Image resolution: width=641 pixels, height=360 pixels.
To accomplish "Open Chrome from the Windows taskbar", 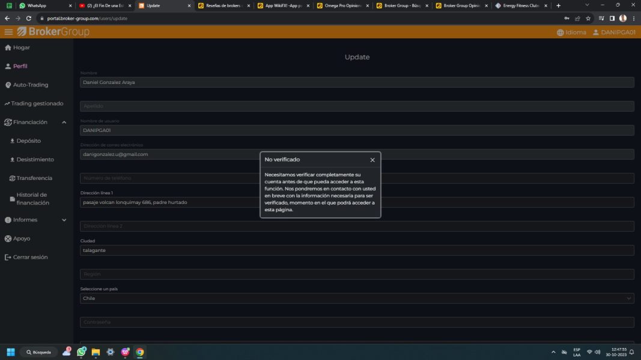I will pos(140,352).
